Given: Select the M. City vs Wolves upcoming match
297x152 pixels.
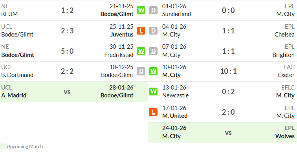Looking at the screenshot, I should [222, 132].
